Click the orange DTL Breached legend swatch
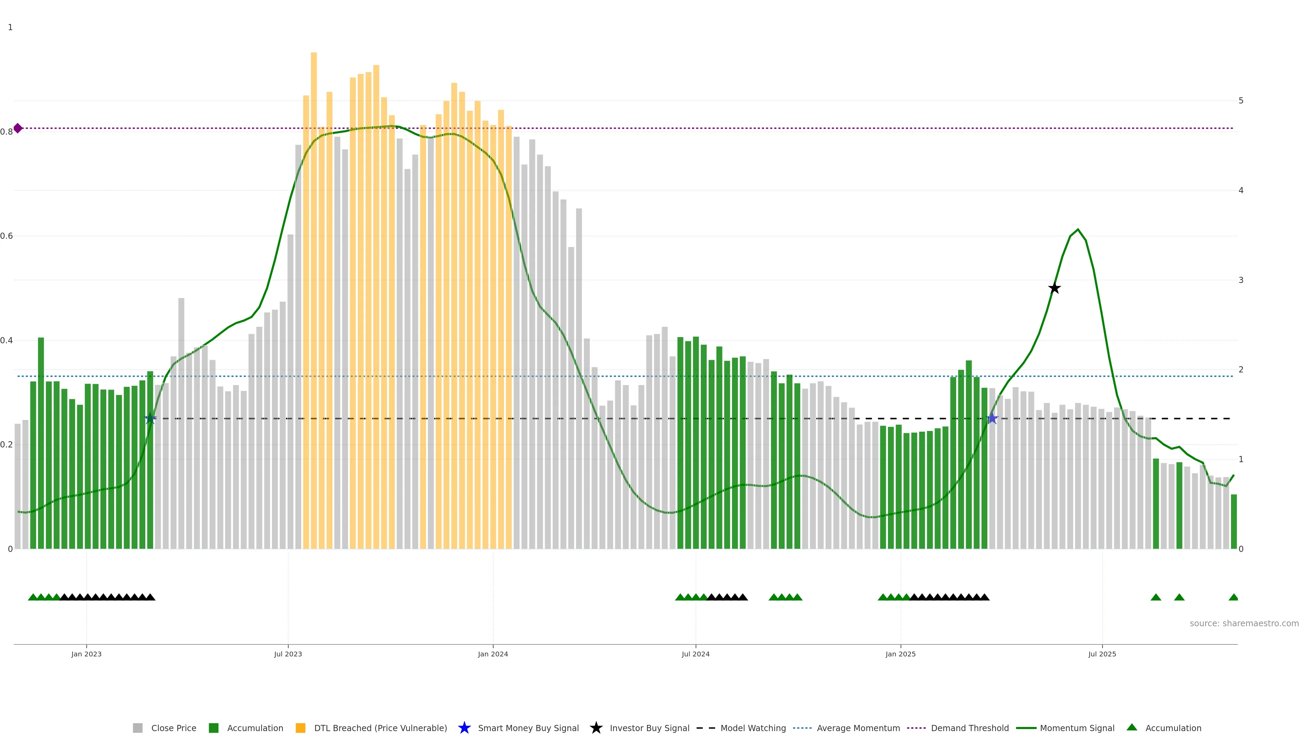 pyautogui.click(x=301, y=728)
